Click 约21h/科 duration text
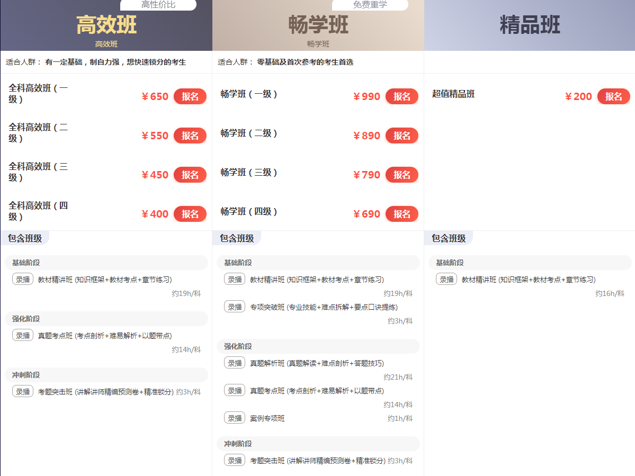 398,377
